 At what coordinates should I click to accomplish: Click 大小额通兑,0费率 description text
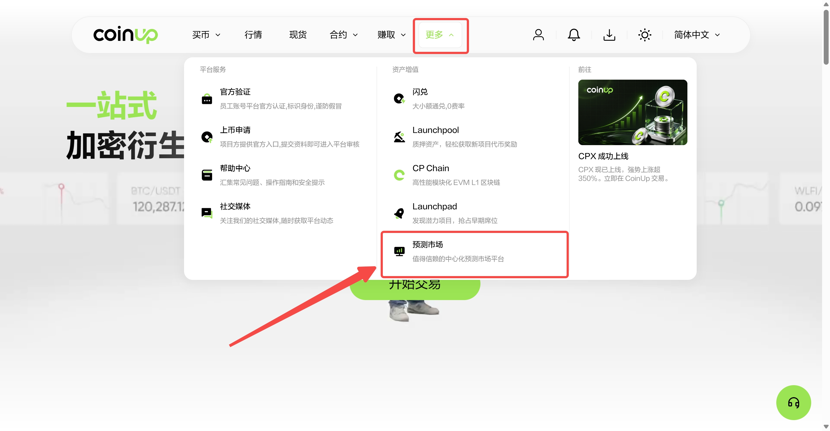click(438, 106)
